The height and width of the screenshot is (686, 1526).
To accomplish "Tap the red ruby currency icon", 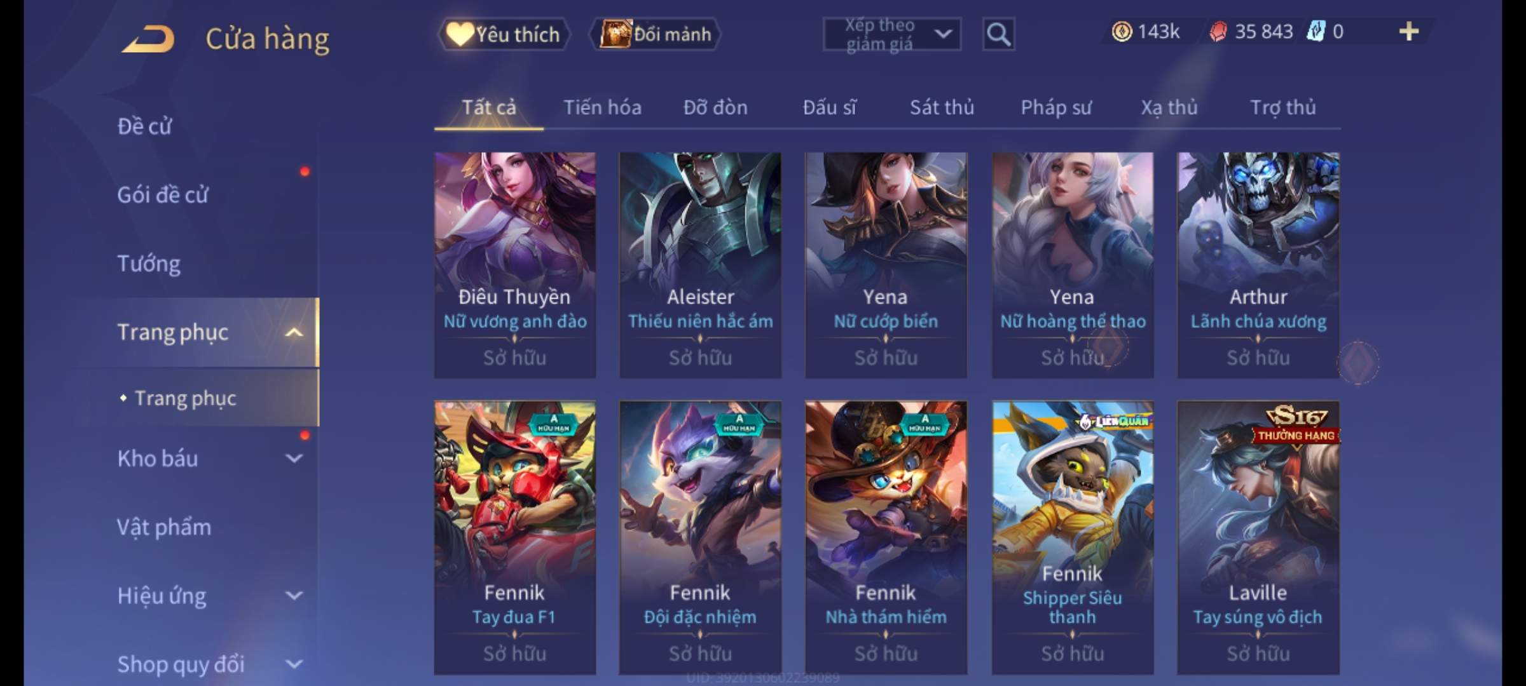I will (x=1218, y=32).
